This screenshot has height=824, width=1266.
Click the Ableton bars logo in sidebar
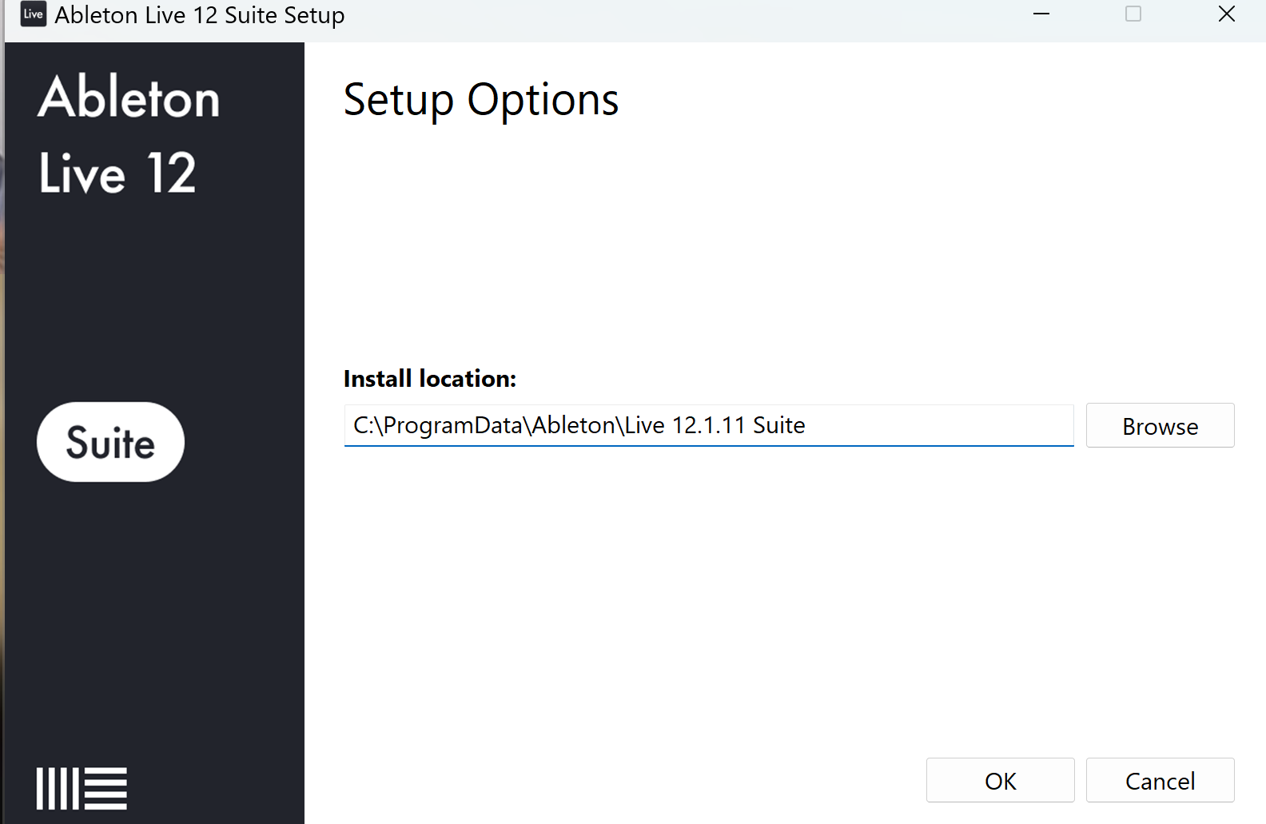tap(82, 788)
